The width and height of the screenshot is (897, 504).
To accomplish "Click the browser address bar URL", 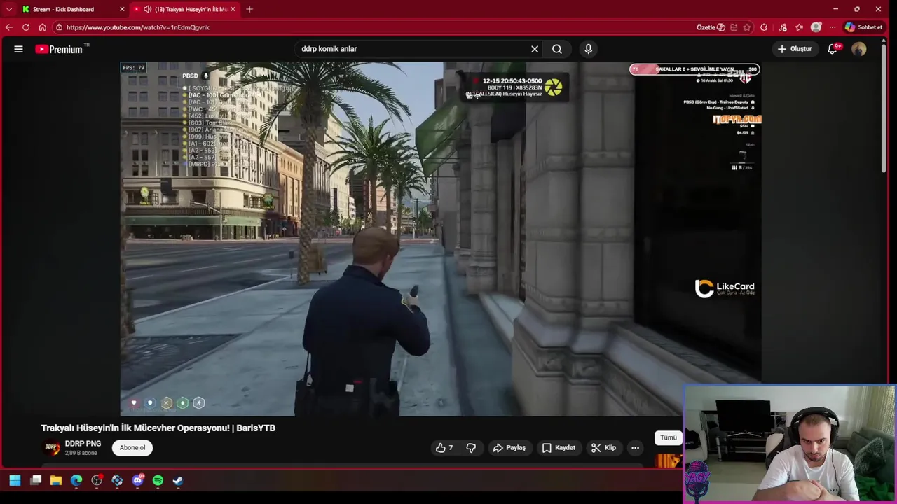I will [138, 27].
